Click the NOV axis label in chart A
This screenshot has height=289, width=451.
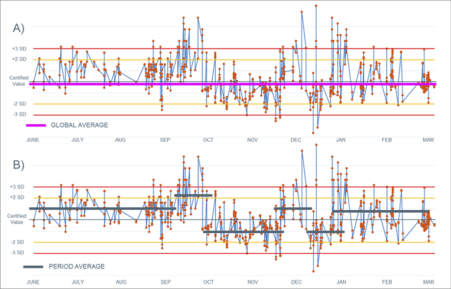coord(252,140)
